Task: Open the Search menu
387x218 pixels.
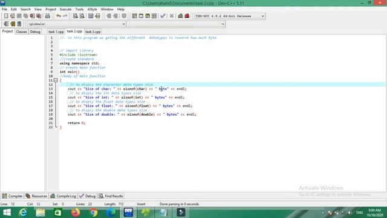Action: pos(25,9)
